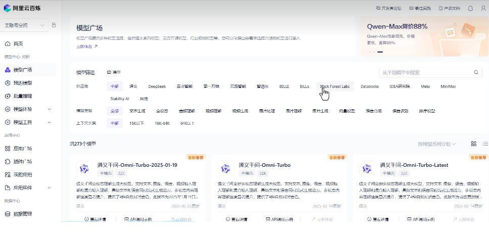Click the 立即体验 link under 模型广场
This screenshot has width=489, height=233.
(87, 46)
